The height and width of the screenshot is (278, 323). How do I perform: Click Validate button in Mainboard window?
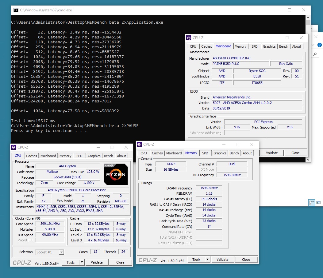[272, 153]
